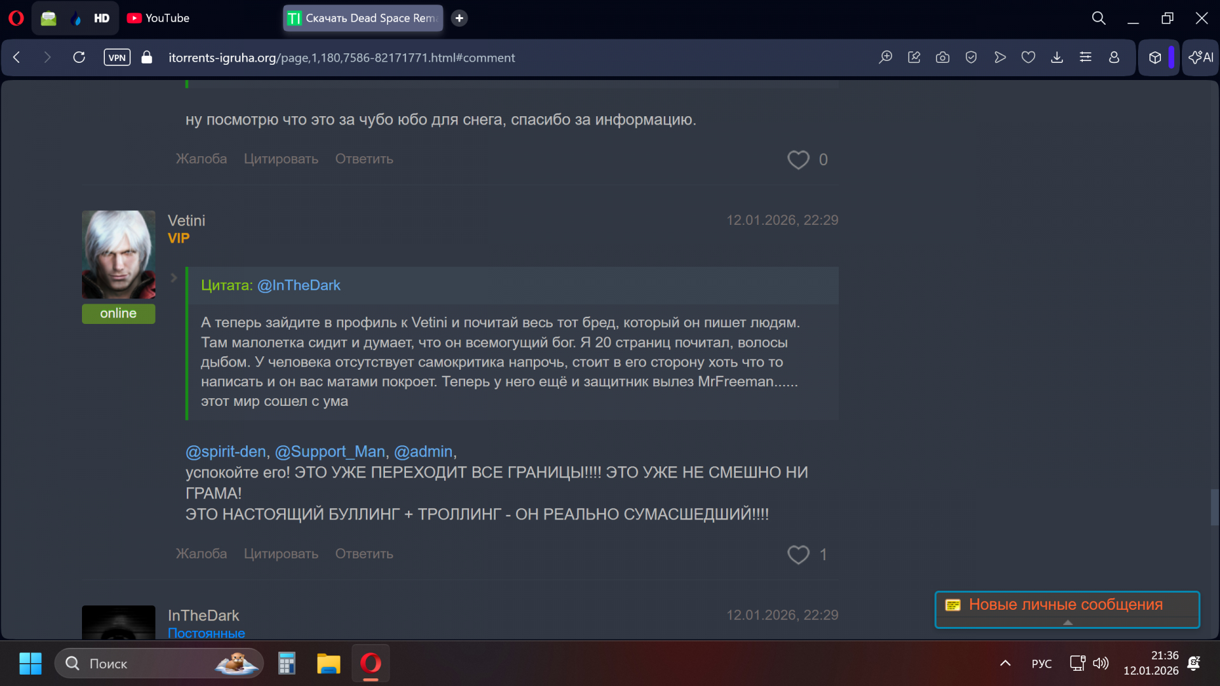This screenshot has height=686, width=1220.
Task: Expand the new personal messages popup arrow
Action: pos(1067,622)
